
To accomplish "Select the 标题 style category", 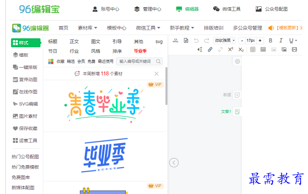I will [53, 41].
